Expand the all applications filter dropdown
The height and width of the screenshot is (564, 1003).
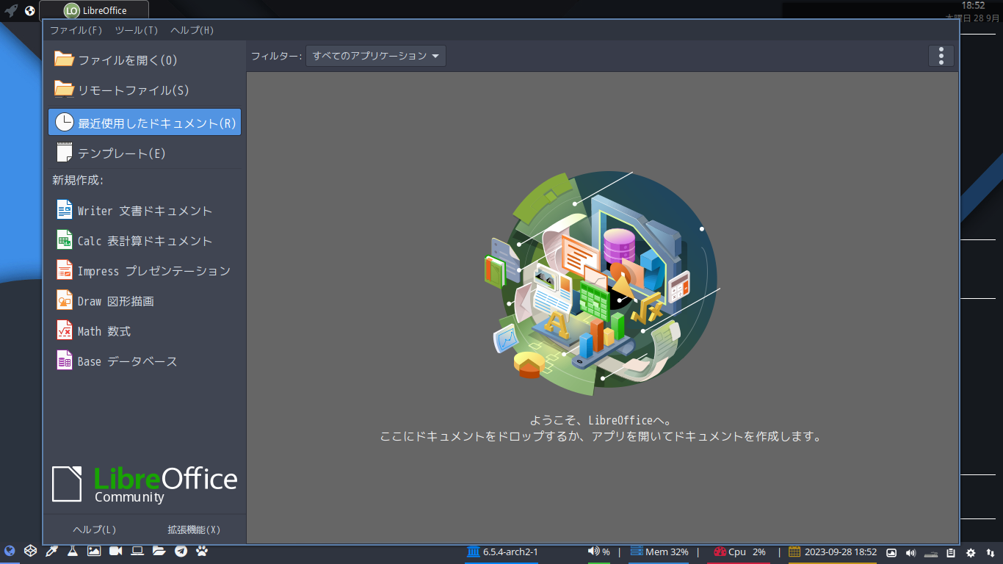click(x=375, y=56)
